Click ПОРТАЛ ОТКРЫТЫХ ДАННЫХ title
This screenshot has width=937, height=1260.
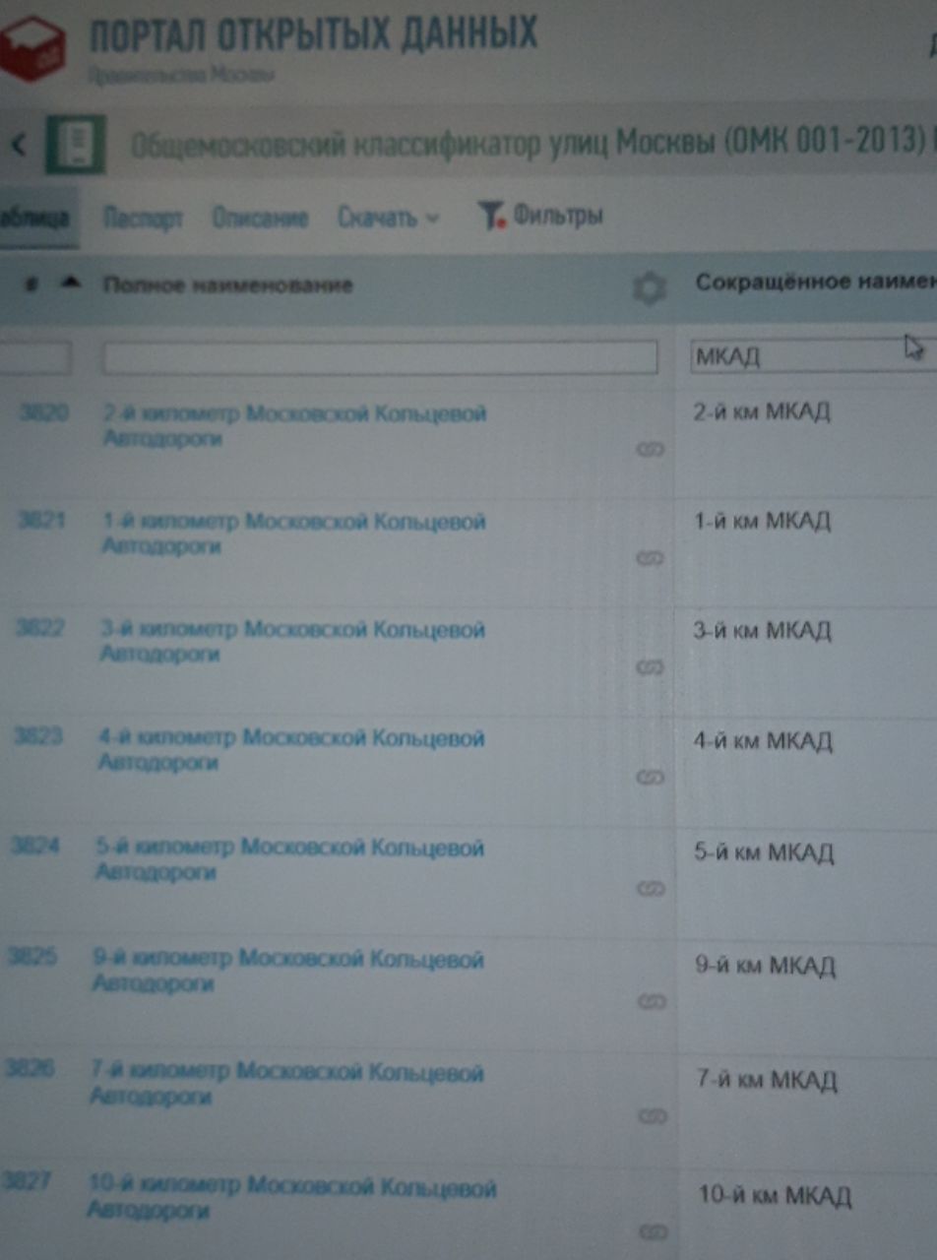point(314,35)
